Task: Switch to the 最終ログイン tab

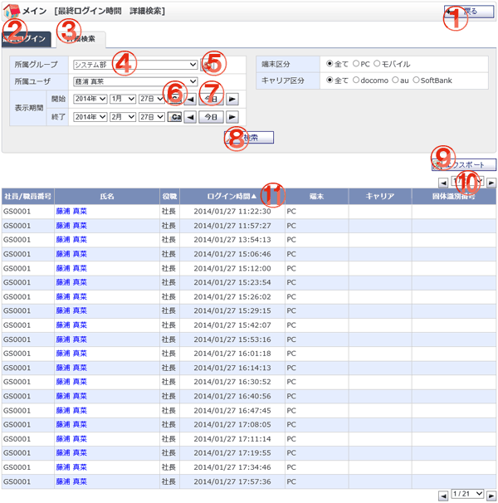Action: [26, 39]
